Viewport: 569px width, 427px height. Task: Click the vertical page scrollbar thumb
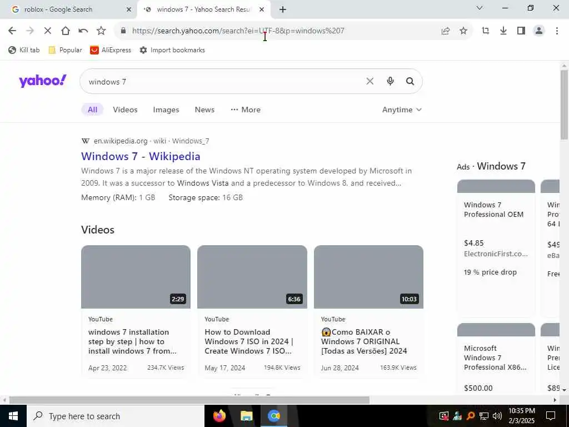coord(564,105)
